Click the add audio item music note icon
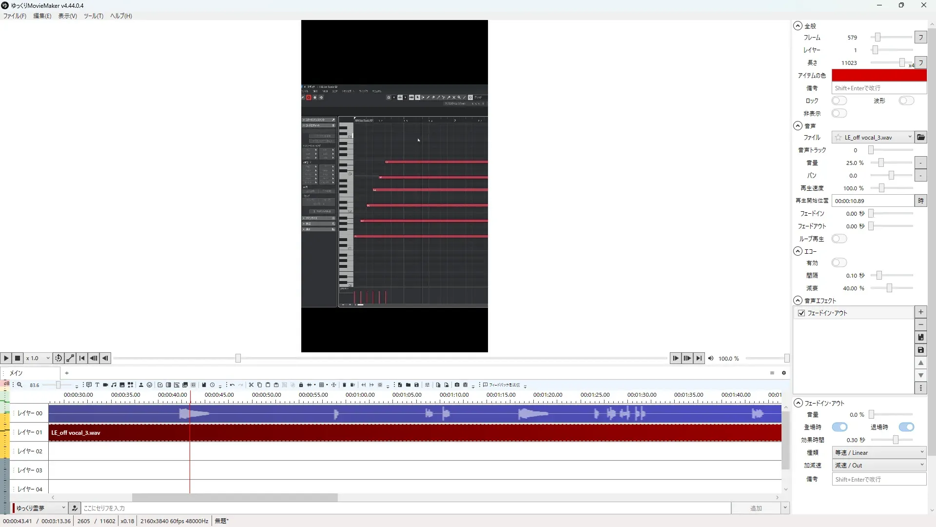 pyautogui.click(x=114, y=385)
